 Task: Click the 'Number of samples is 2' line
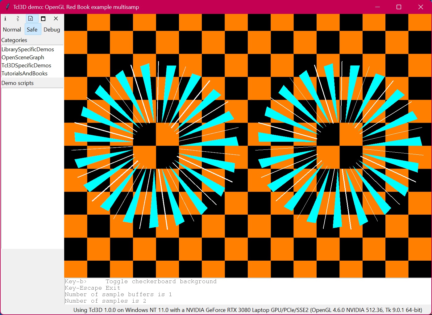(x=106, y=301)
